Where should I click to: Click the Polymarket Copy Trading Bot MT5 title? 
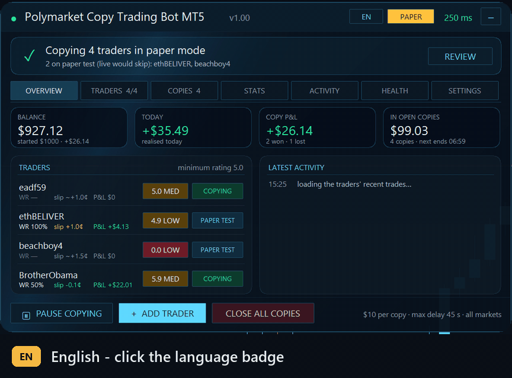click(x=114, y=17)
